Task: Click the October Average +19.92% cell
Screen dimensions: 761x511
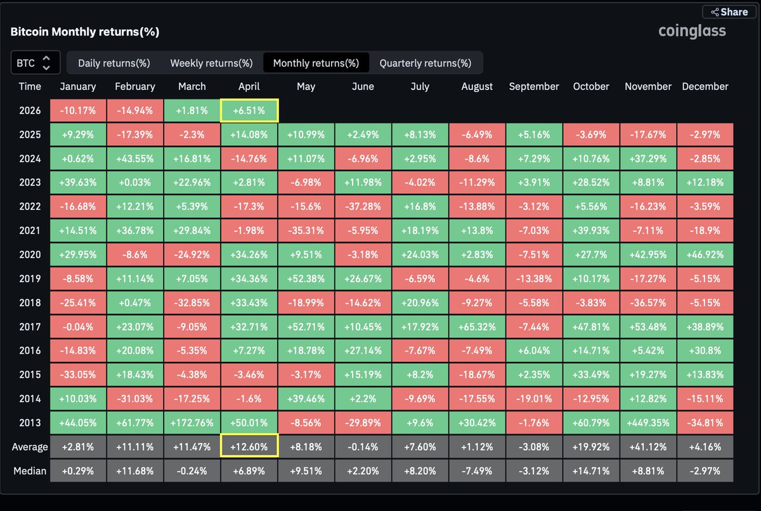Action: click(x=591, y=447)
